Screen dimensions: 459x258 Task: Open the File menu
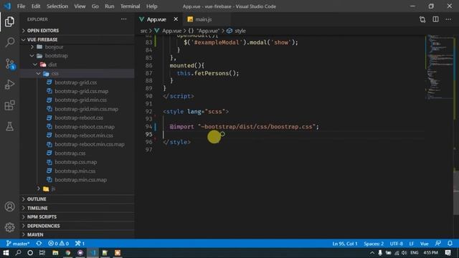click(21, 6)
